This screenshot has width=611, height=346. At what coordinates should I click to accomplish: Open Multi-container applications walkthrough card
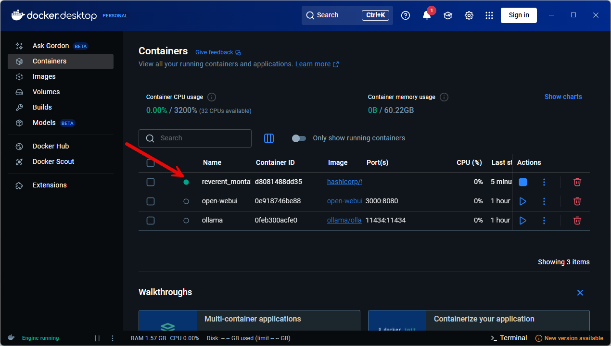tap(249, 321)
